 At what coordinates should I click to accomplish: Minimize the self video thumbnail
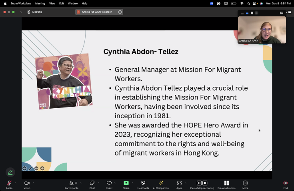(x=242, y=13)
